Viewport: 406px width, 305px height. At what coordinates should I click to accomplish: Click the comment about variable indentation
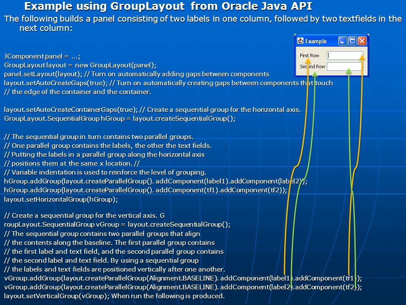pyautogui.click(x=105, y=172)
